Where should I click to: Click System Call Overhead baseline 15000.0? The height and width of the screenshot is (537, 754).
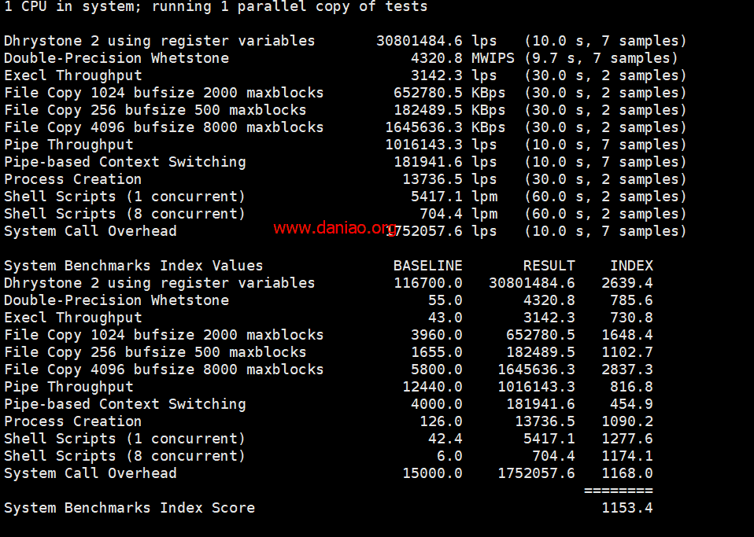pyautogui.click(x=432, y=473)
